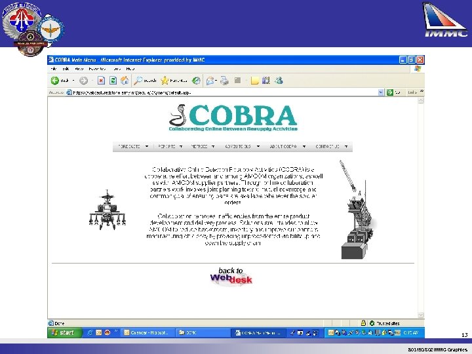Click the green Go arrow button
This screenshot has width=472, height=354.
[x=390, y=92]
